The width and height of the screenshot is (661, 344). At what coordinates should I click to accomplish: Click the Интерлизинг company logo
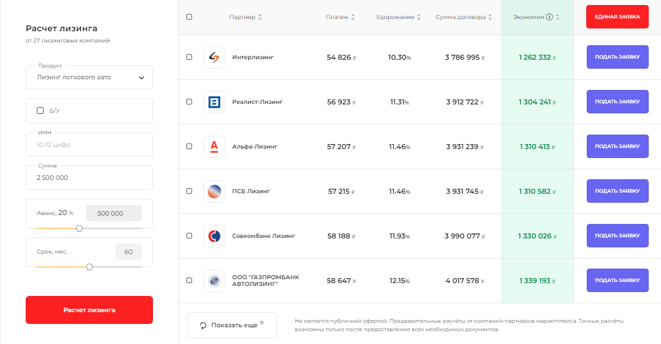tap(214, 58)
